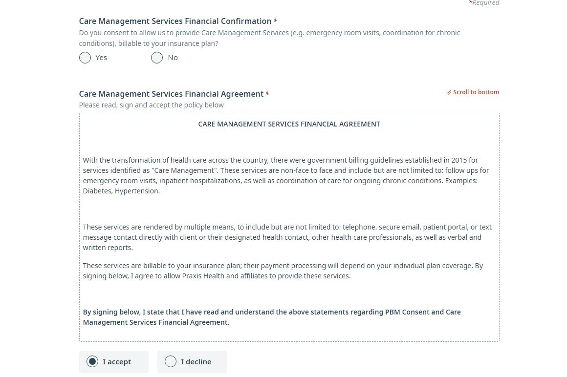The image size is (567, 377).
Task: Click the Financial Confirmation section heading
Action: [175, 21]
